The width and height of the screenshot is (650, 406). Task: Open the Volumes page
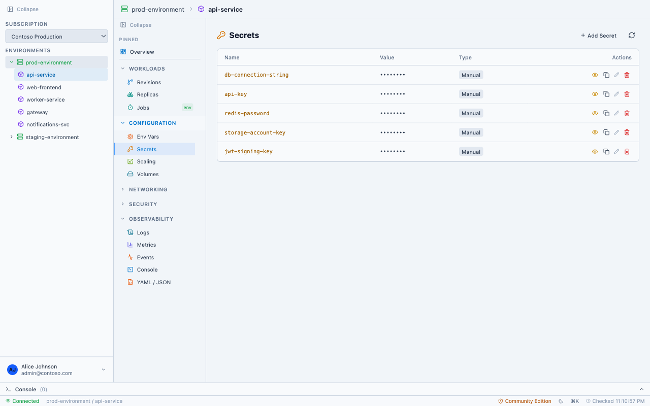[130, 174]
